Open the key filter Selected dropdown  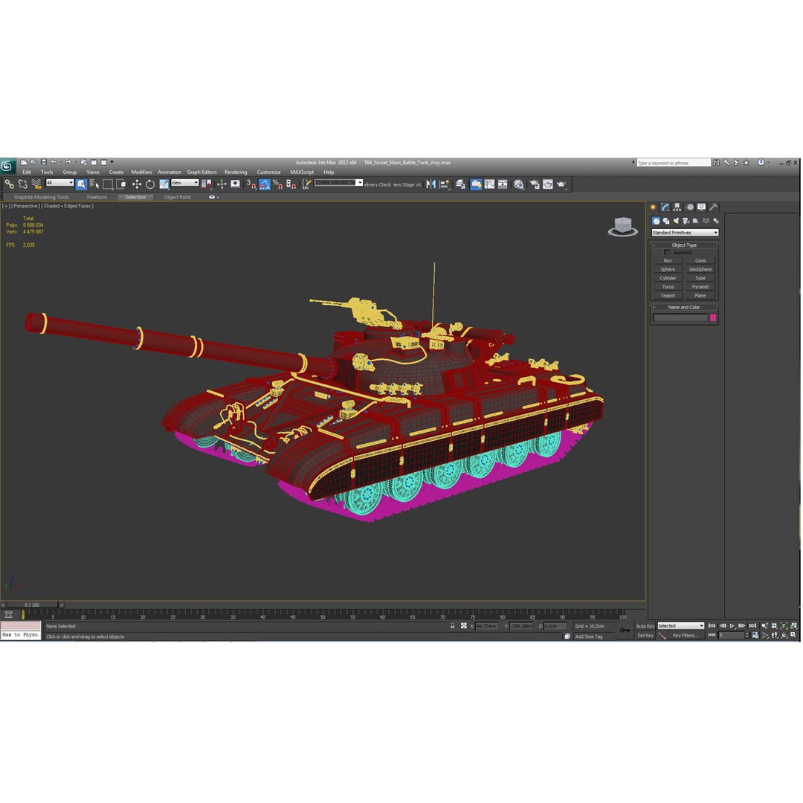coord(680,626)
